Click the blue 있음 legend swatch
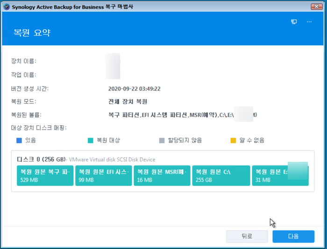The width and height of the screenshot is (327, 249). pos(19,140)
